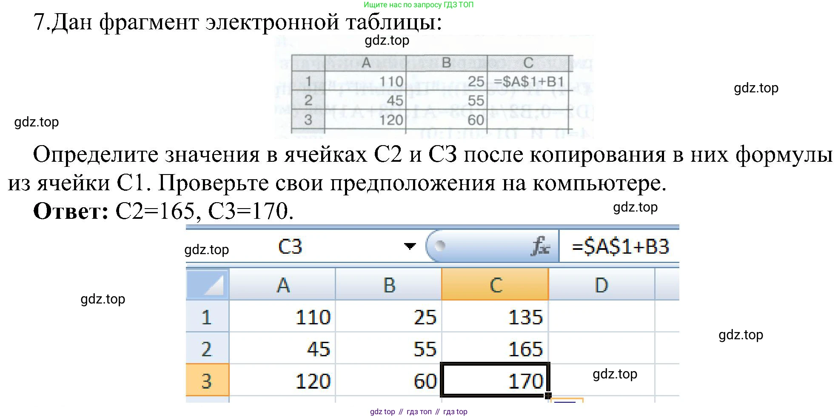Click the fill handle of cell C3
This screenshot has width=838, height=418.
click(548, 395)
